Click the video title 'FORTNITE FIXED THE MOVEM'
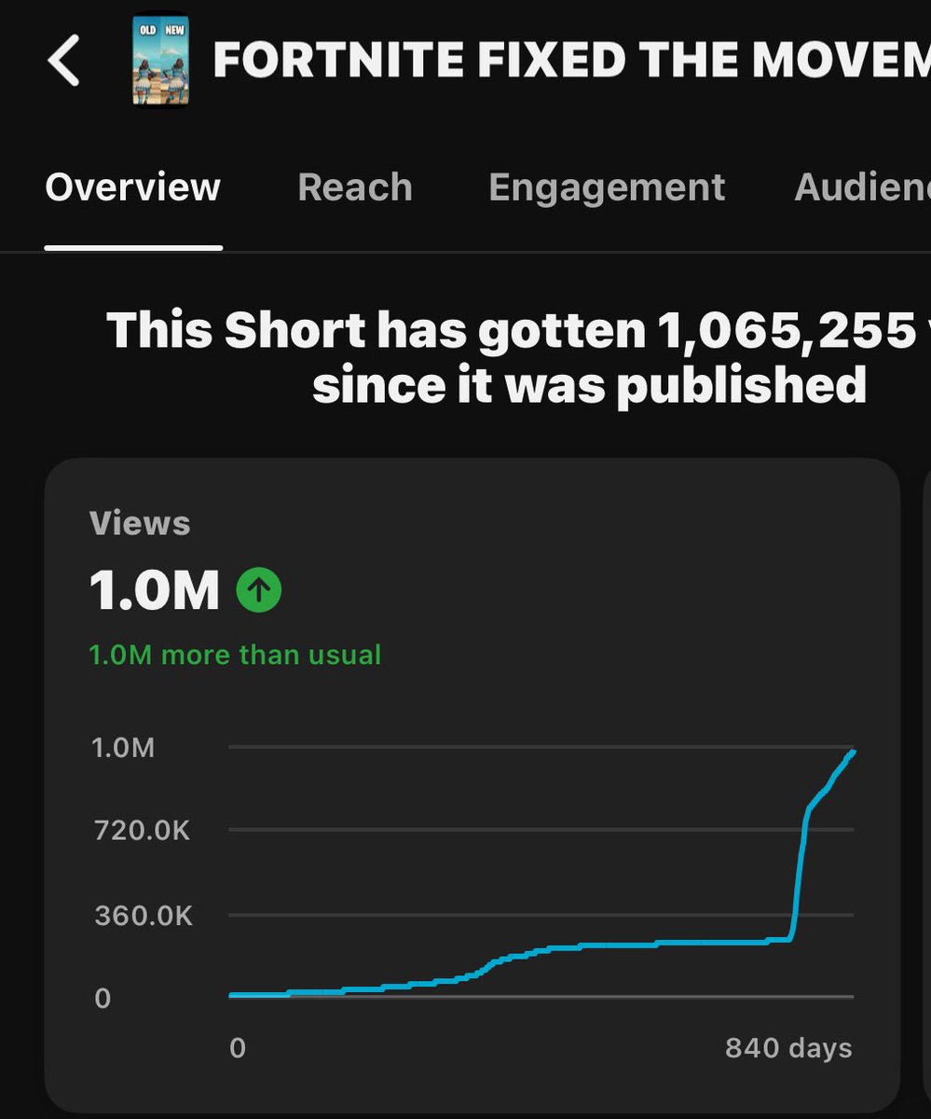Image resolution: width=931 pixels, height=1119 pixels. [571, 62]
